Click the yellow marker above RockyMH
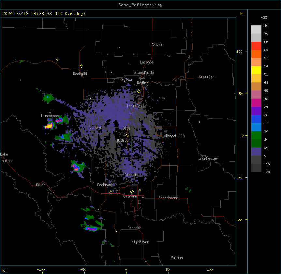 81,66
